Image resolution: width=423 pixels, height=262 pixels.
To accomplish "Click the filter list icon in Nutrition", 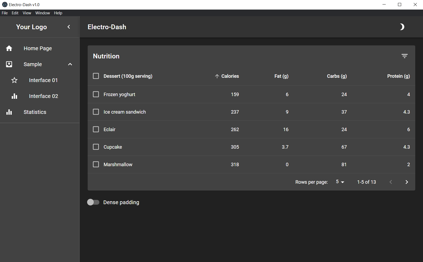I will pyautogui.click(x=404, y=56).
